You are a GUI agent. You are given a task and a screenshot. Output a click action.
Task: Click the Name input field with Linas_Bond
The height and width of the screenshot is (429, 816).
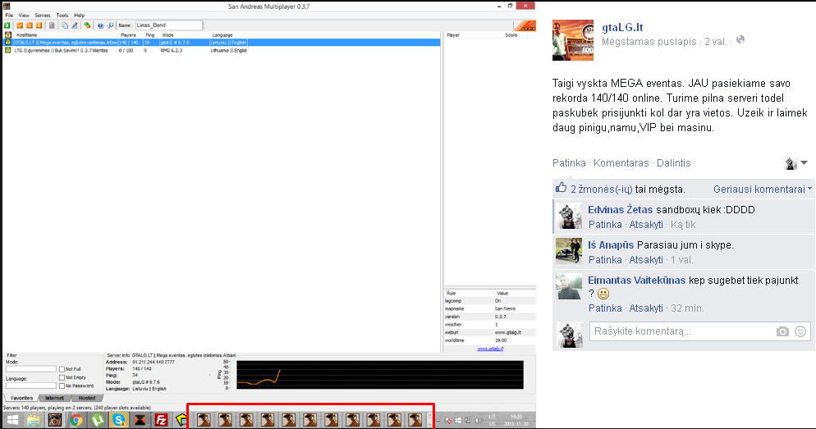168,25
